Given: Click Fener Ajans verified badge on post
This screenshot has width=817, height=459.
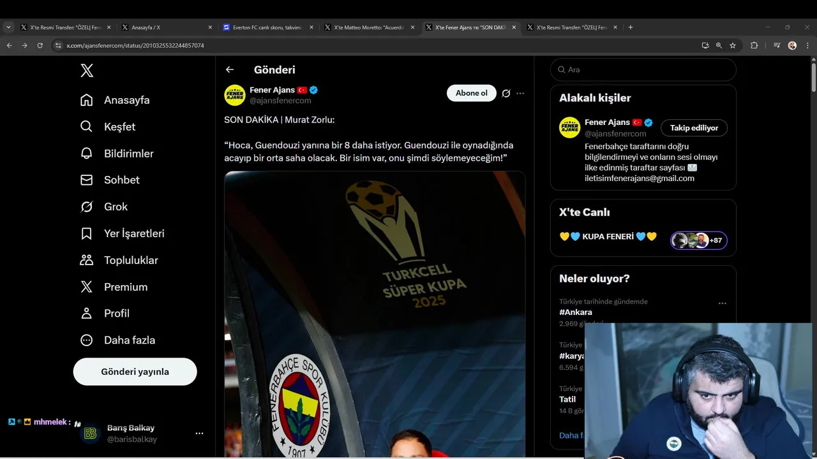Looking at the screenshot, I should 314,90.
